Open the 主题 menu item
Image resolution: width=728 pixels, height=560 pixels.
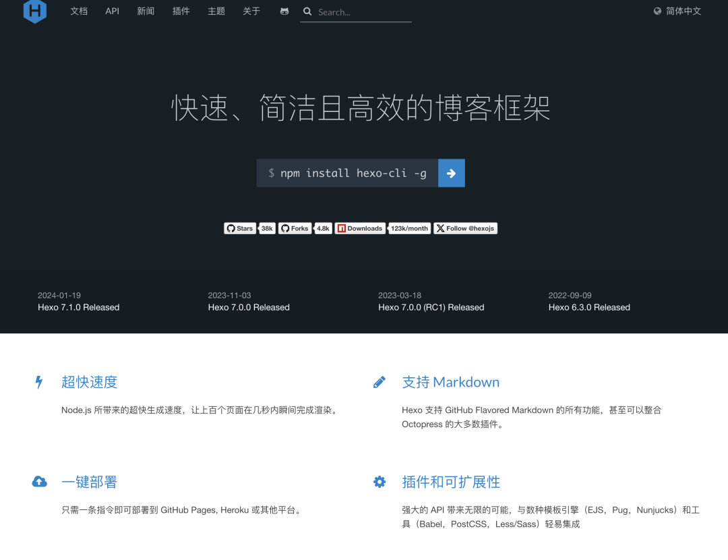point(216,11)
